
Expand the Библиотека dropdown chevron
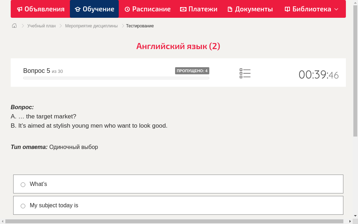coord(336,9)
